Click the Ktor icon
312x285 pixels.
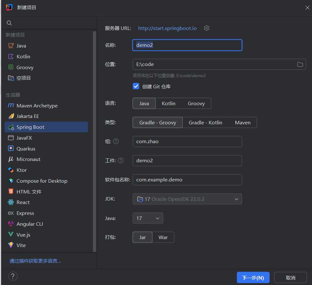point(11,170)
